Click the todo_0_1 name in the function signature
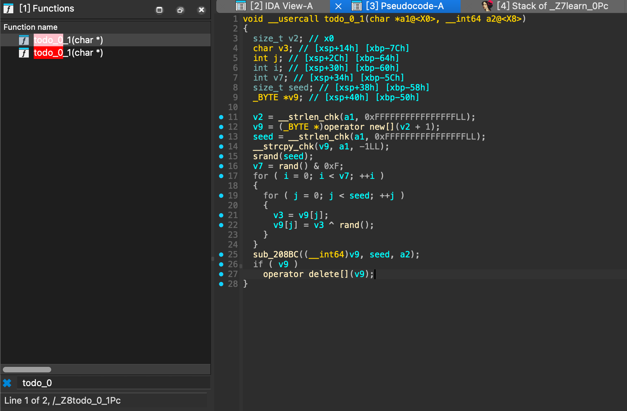This screenshot has height=411, width=627. coord(344,19)
